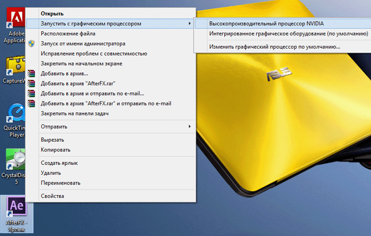Choose Копировать in the context menu

click(x=111, y=150)
